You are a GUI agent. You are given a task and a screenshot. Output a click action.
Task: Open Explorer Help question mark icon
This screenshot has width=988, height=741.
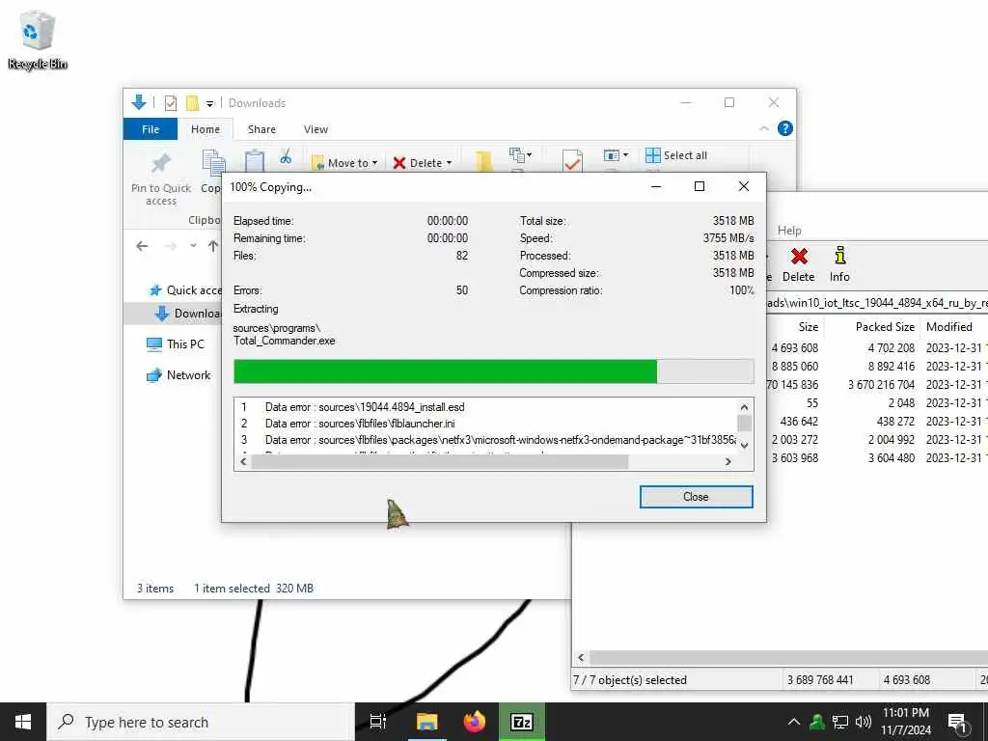[x=785, y=128]
